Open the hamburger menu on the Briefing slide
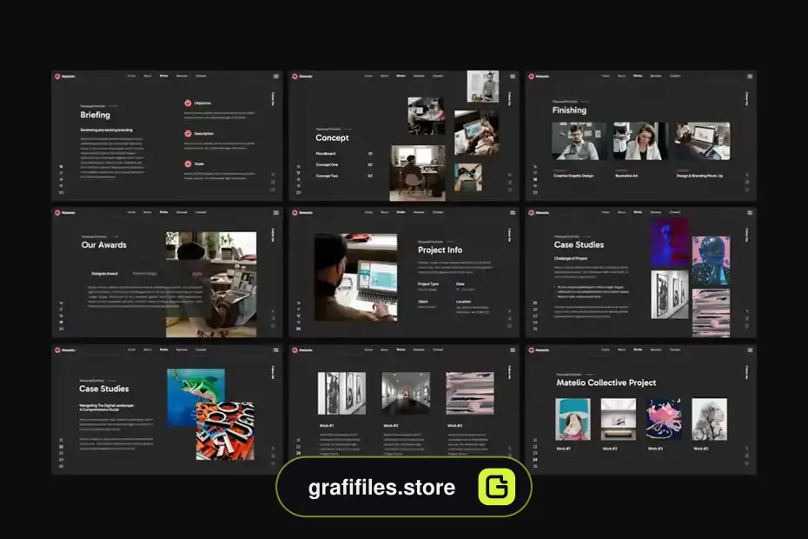Image resolution: width=808 pixels, height=539 pixels. [x=276, y=77]
